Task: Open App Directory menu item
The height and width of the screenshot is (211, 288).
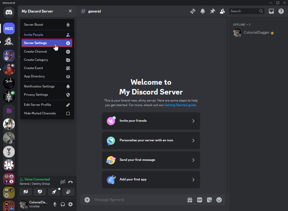Action: [x=47, y=76]
